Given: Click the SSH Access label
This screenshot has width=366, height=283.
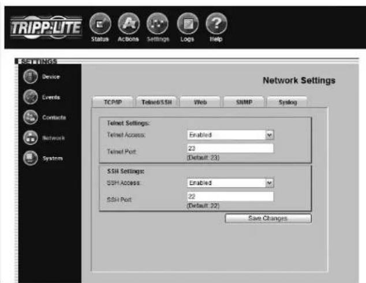Looking at the screenshot, I should 124,183.
